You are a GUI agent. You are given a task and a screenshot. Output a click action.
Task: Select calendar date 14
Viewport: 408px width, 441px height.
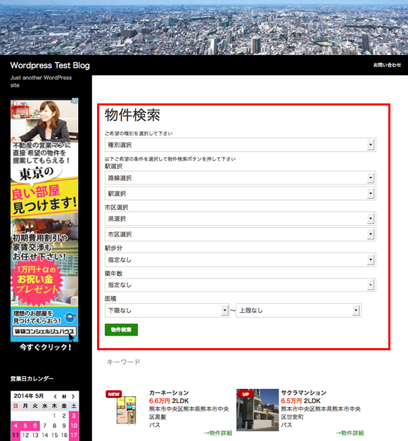pos(45,435)
